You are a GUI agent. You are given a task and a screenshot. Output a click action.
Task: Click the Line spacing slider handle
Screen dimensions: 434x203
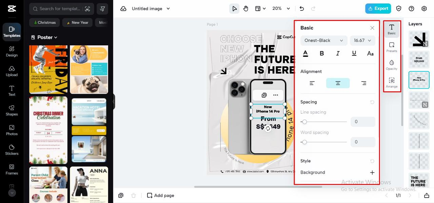pyautogui.click(x=304, y=122)
